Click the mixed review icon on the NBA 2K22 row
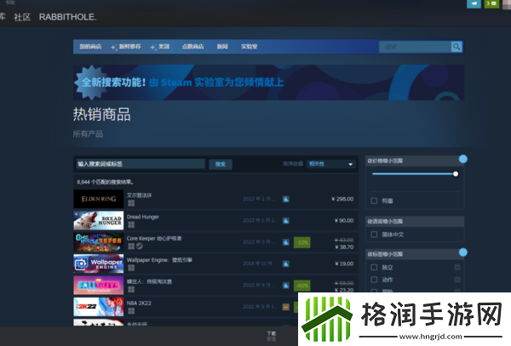The height and width of the screenshot is (346, 511). point(286,307)
